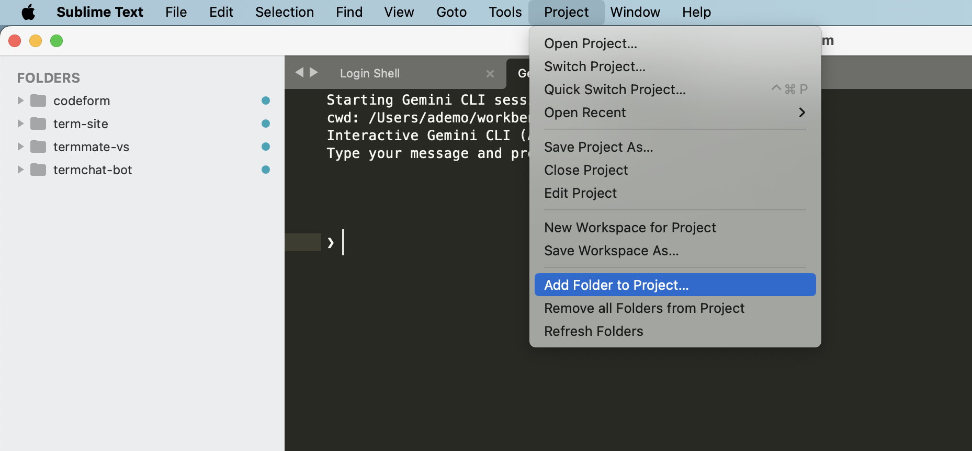Viewport: 972px width, 451px height.
Task: Expand the termmate-vs folder triangle
Action: (x=20, y=146)
